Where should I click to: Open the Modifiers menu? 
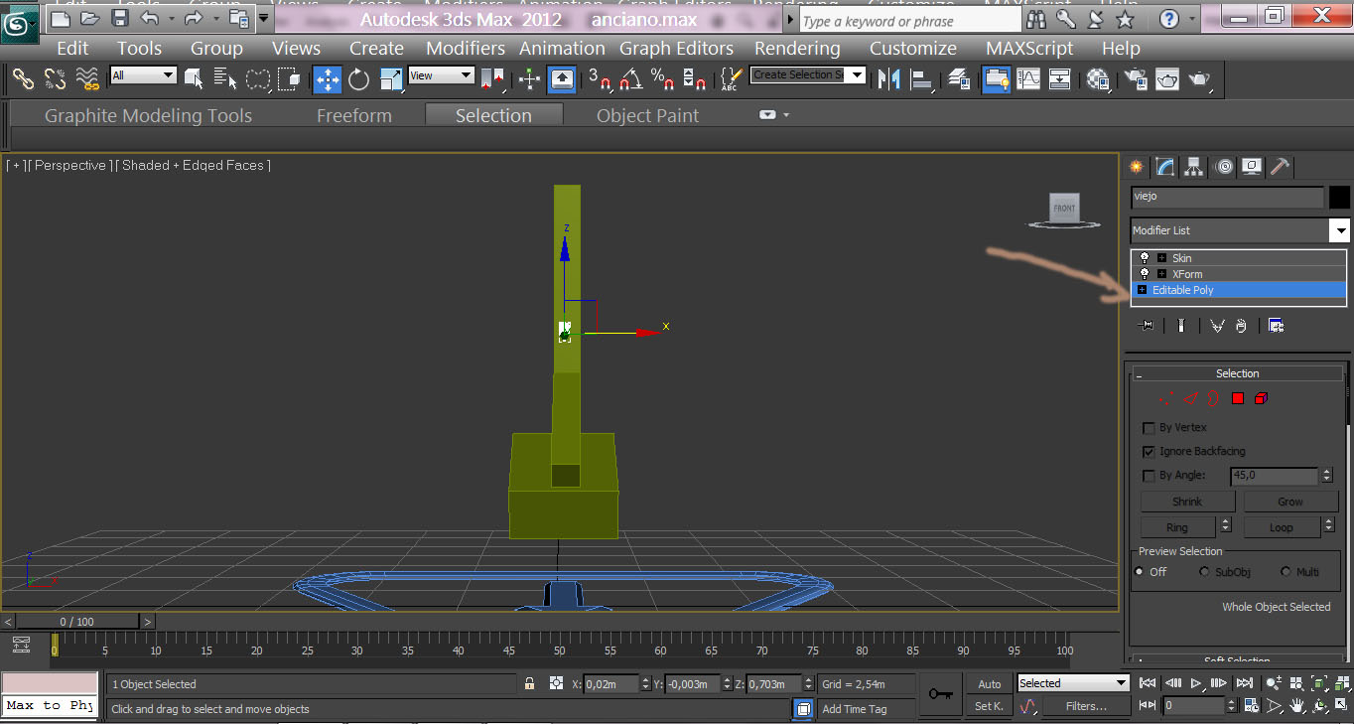[466, 48]
